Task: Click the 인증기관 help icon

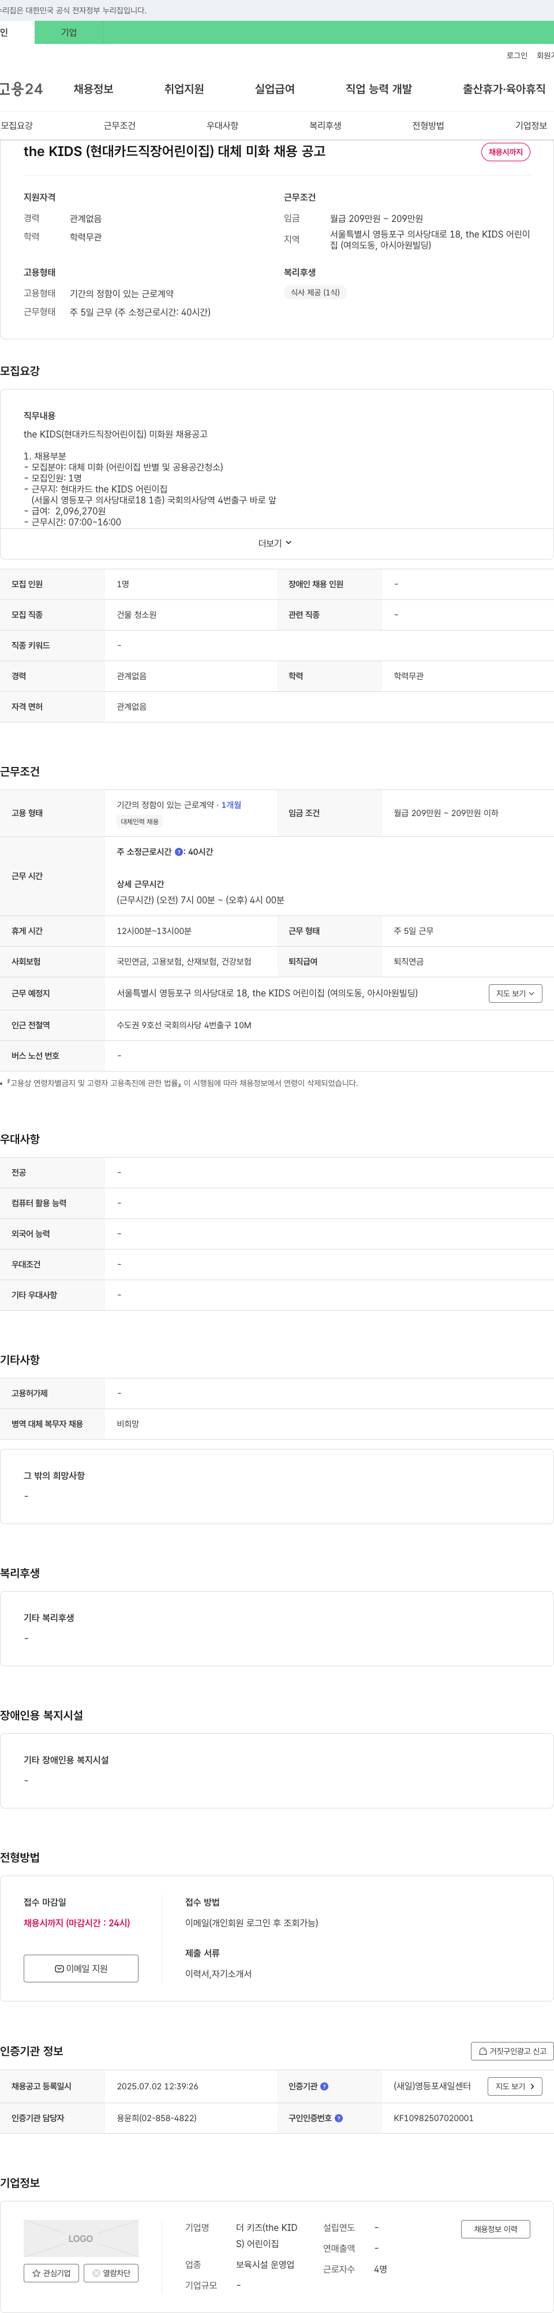Action: point(324,2086)
